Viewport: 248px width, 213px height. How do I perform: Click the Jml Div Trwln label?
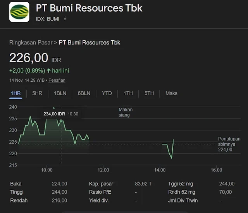[183, 201]
